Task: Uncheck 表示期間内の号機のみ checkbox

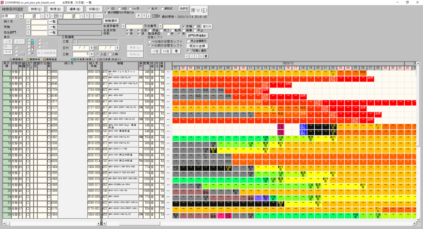Action: tap(105, 12)
